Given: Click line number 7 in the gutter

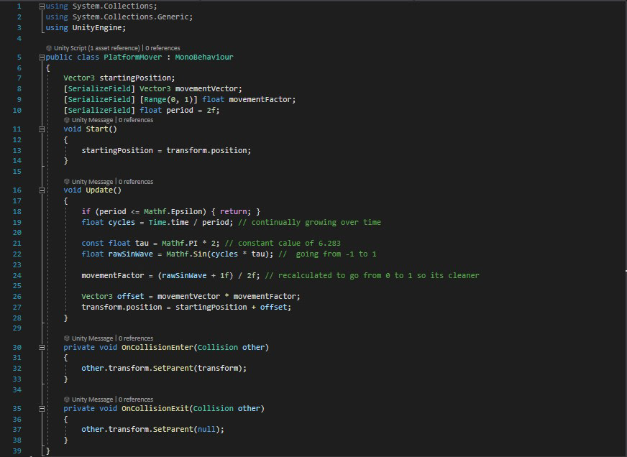Looking at the screenshot, I should coord(19,78).
